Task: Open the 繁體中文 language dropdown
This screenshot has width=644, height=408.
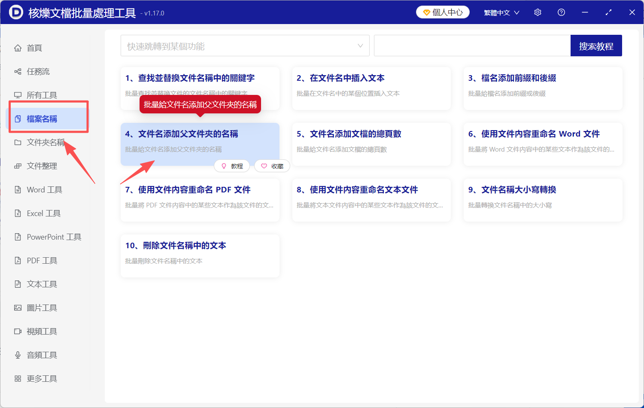Action: [x=501, y=12]
